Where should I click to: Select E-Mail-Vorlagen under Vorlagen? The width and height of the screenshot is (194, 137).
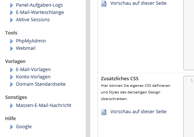pos(33,70)
